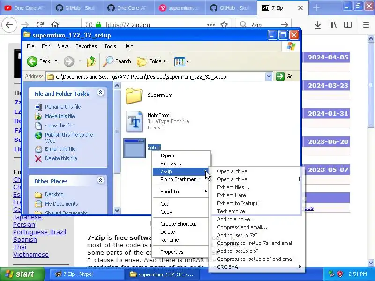
Task: Choose Run as... from context menu
Action: pyautogui.click(x=181, y=163)
